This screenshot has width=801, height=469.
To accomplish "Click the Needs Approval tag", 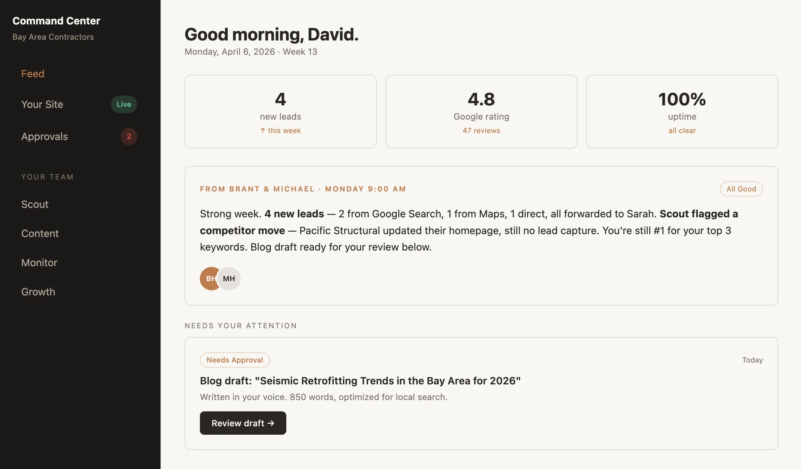I will [x=235, y=360].
